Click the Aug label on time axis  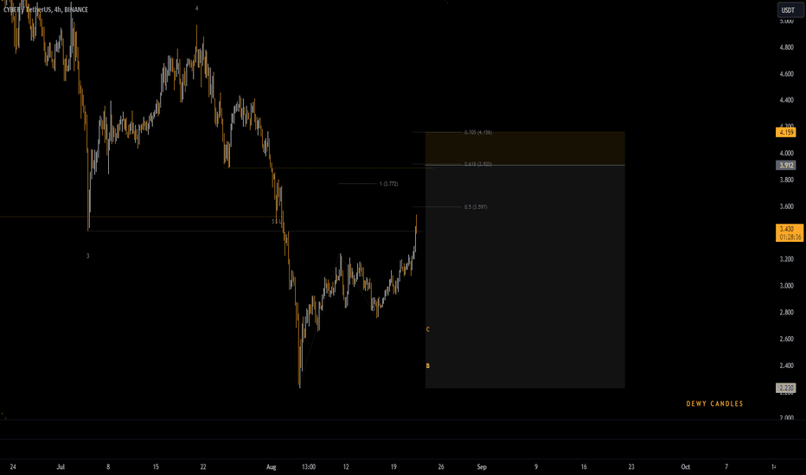(x=272, y=466)
